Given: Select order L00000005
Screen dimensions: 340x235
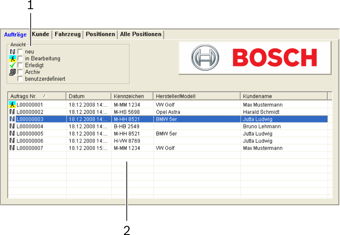Looking at the screenshot, I should click(168, 133).
